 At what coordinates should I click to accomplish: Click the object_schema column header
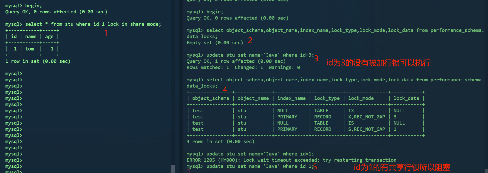click(210, 98)
